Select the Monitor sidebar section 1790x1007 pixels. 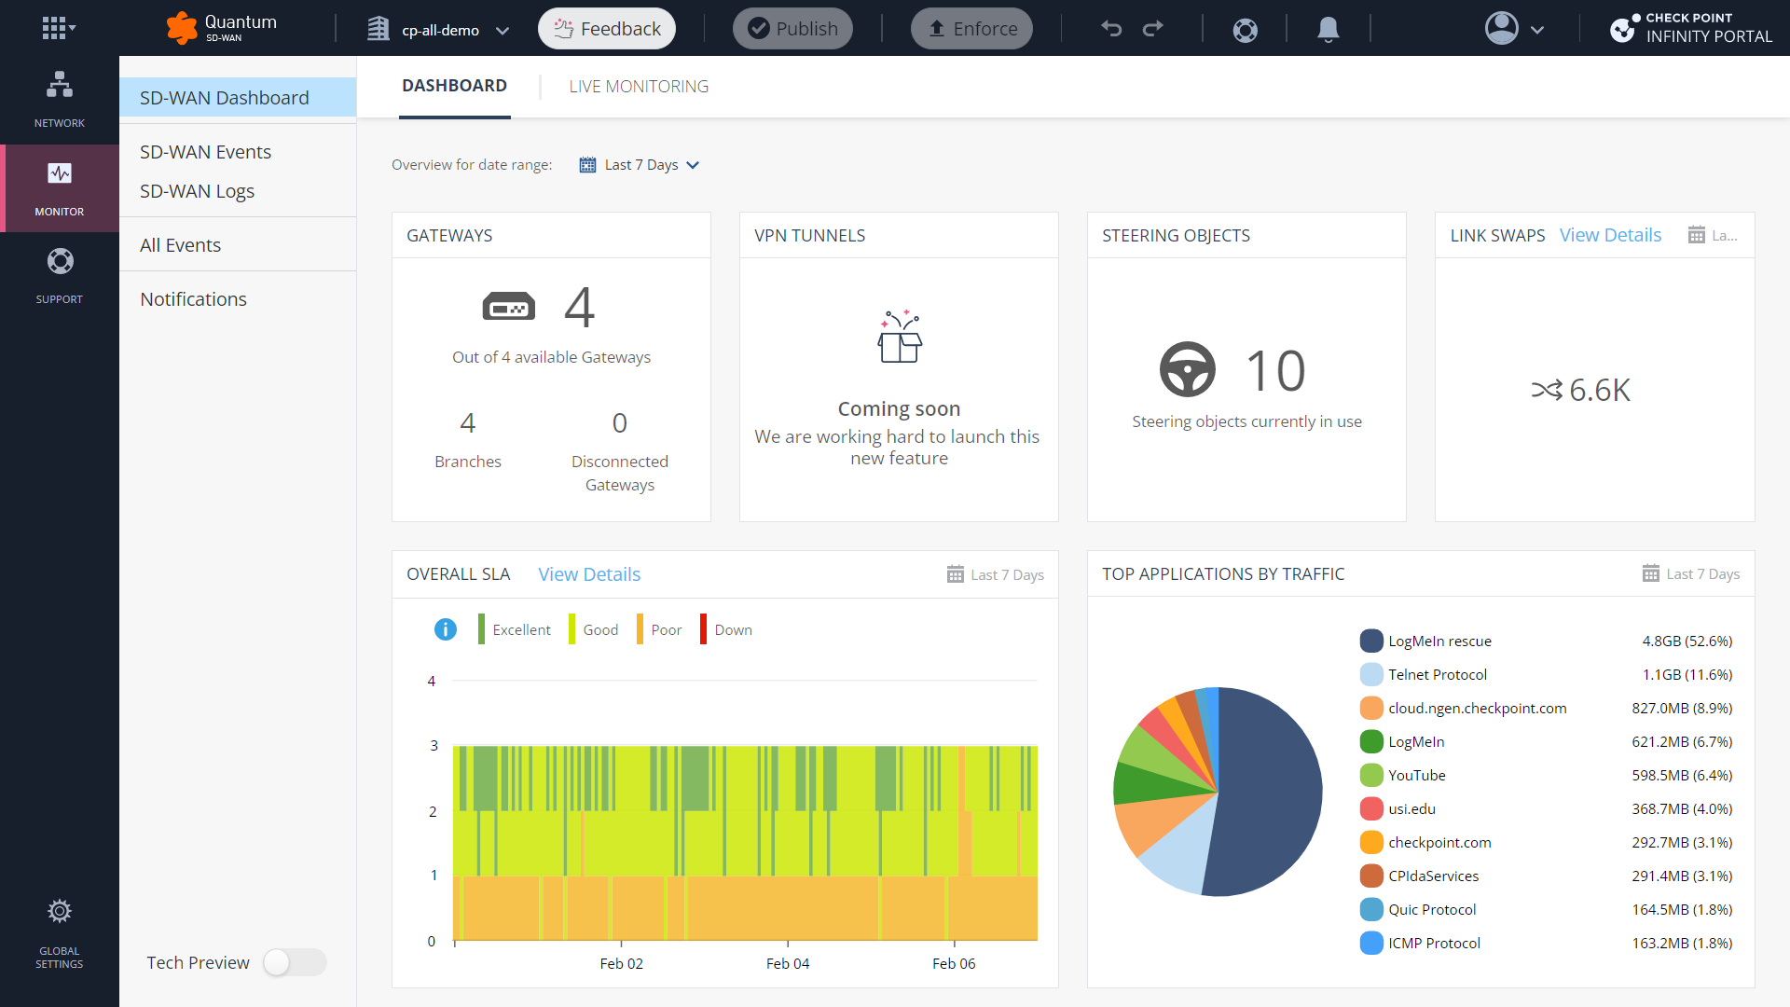pos(60,188)
